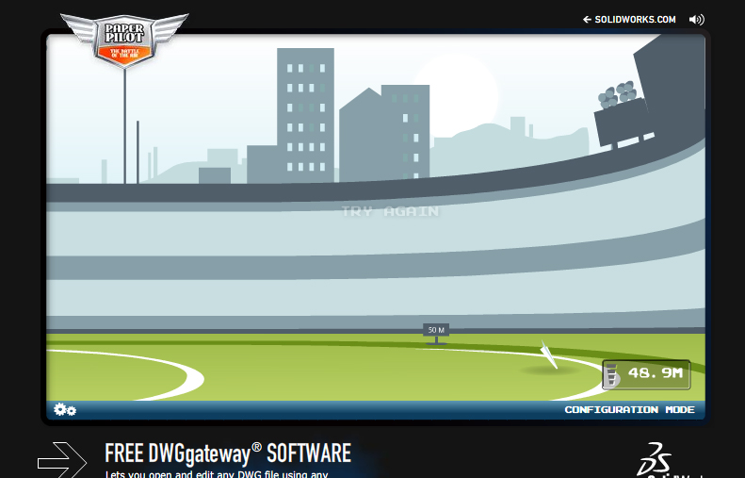Image resolution: width=745 pixels, height=478 pixels.
Task: Open FREE DWGgateway SOFTWARE banner headline
Action: pos(228,453)
